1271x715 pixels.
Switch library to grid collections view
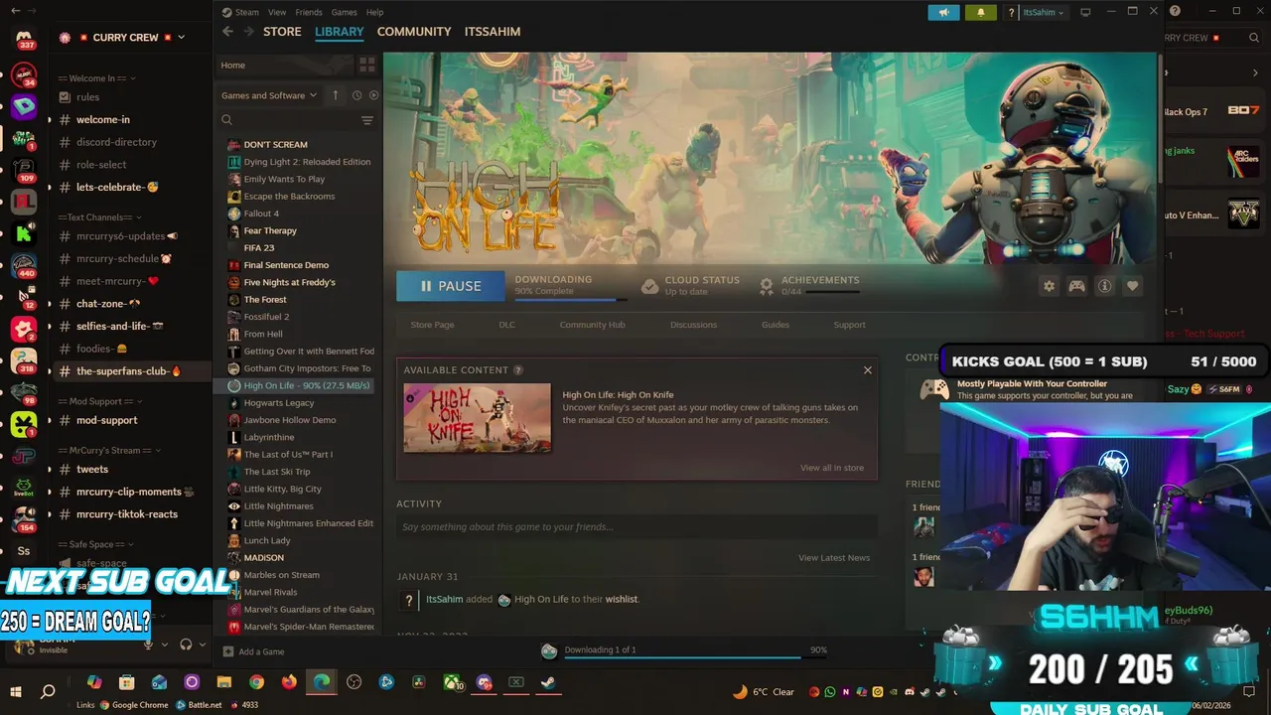[367, 65]
